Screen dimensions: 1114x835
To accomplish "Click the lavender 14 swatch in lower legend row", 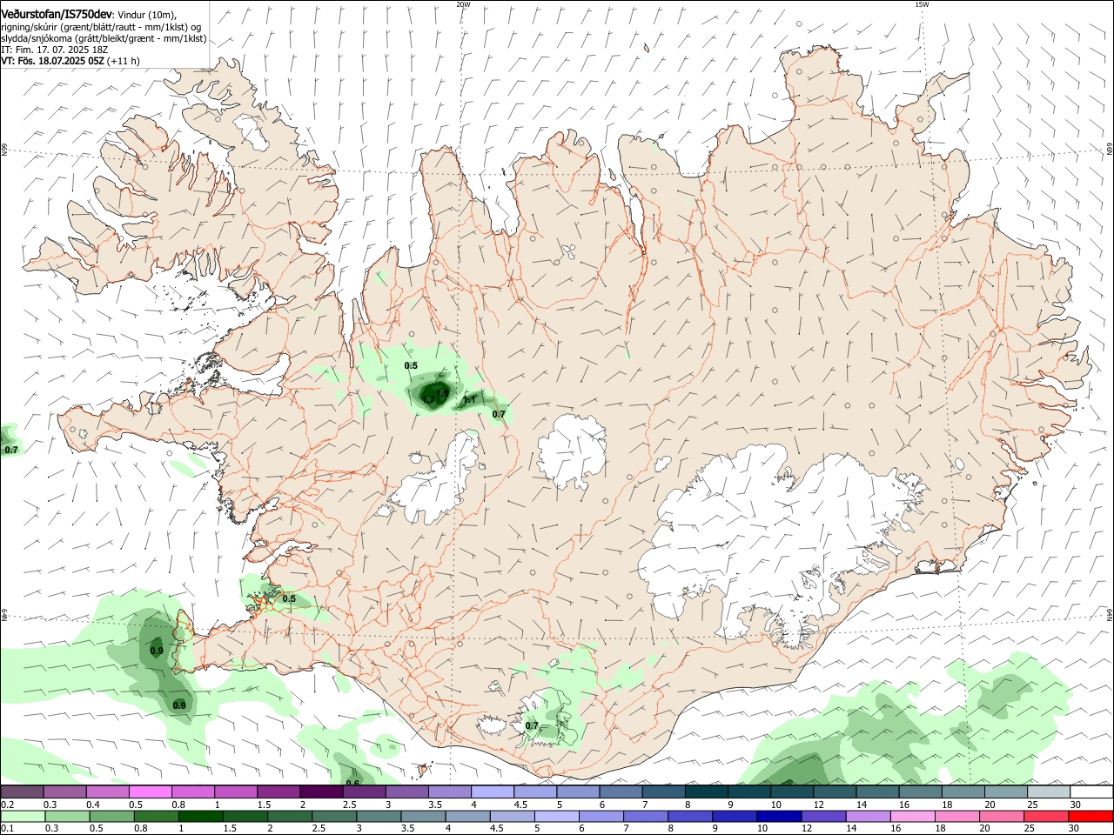I will 868,816.
